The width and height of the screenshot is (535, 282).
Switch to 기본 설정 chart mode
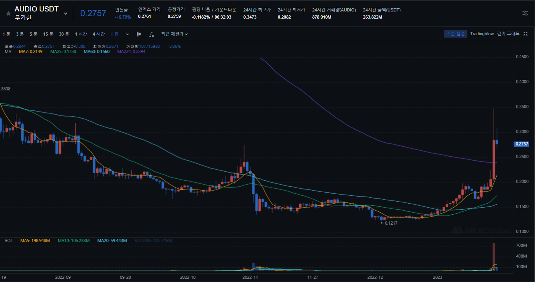[455, 34]
